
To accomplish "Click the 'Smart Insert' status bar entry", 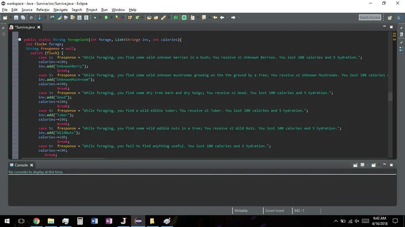I will coord(274,210).
